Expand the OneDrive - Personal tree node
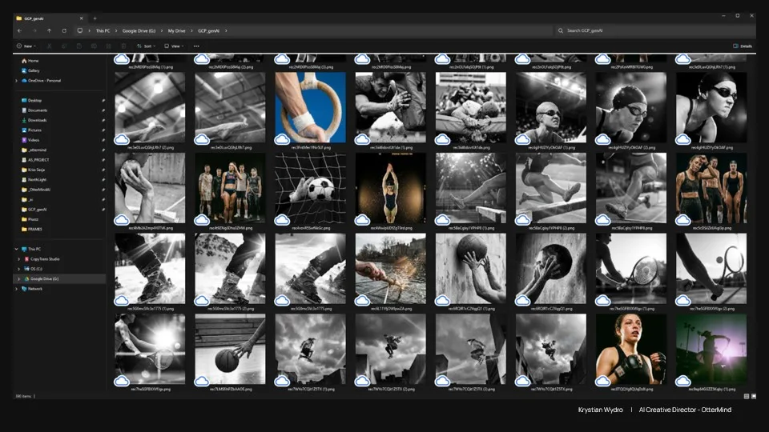 tap(17, 81)
